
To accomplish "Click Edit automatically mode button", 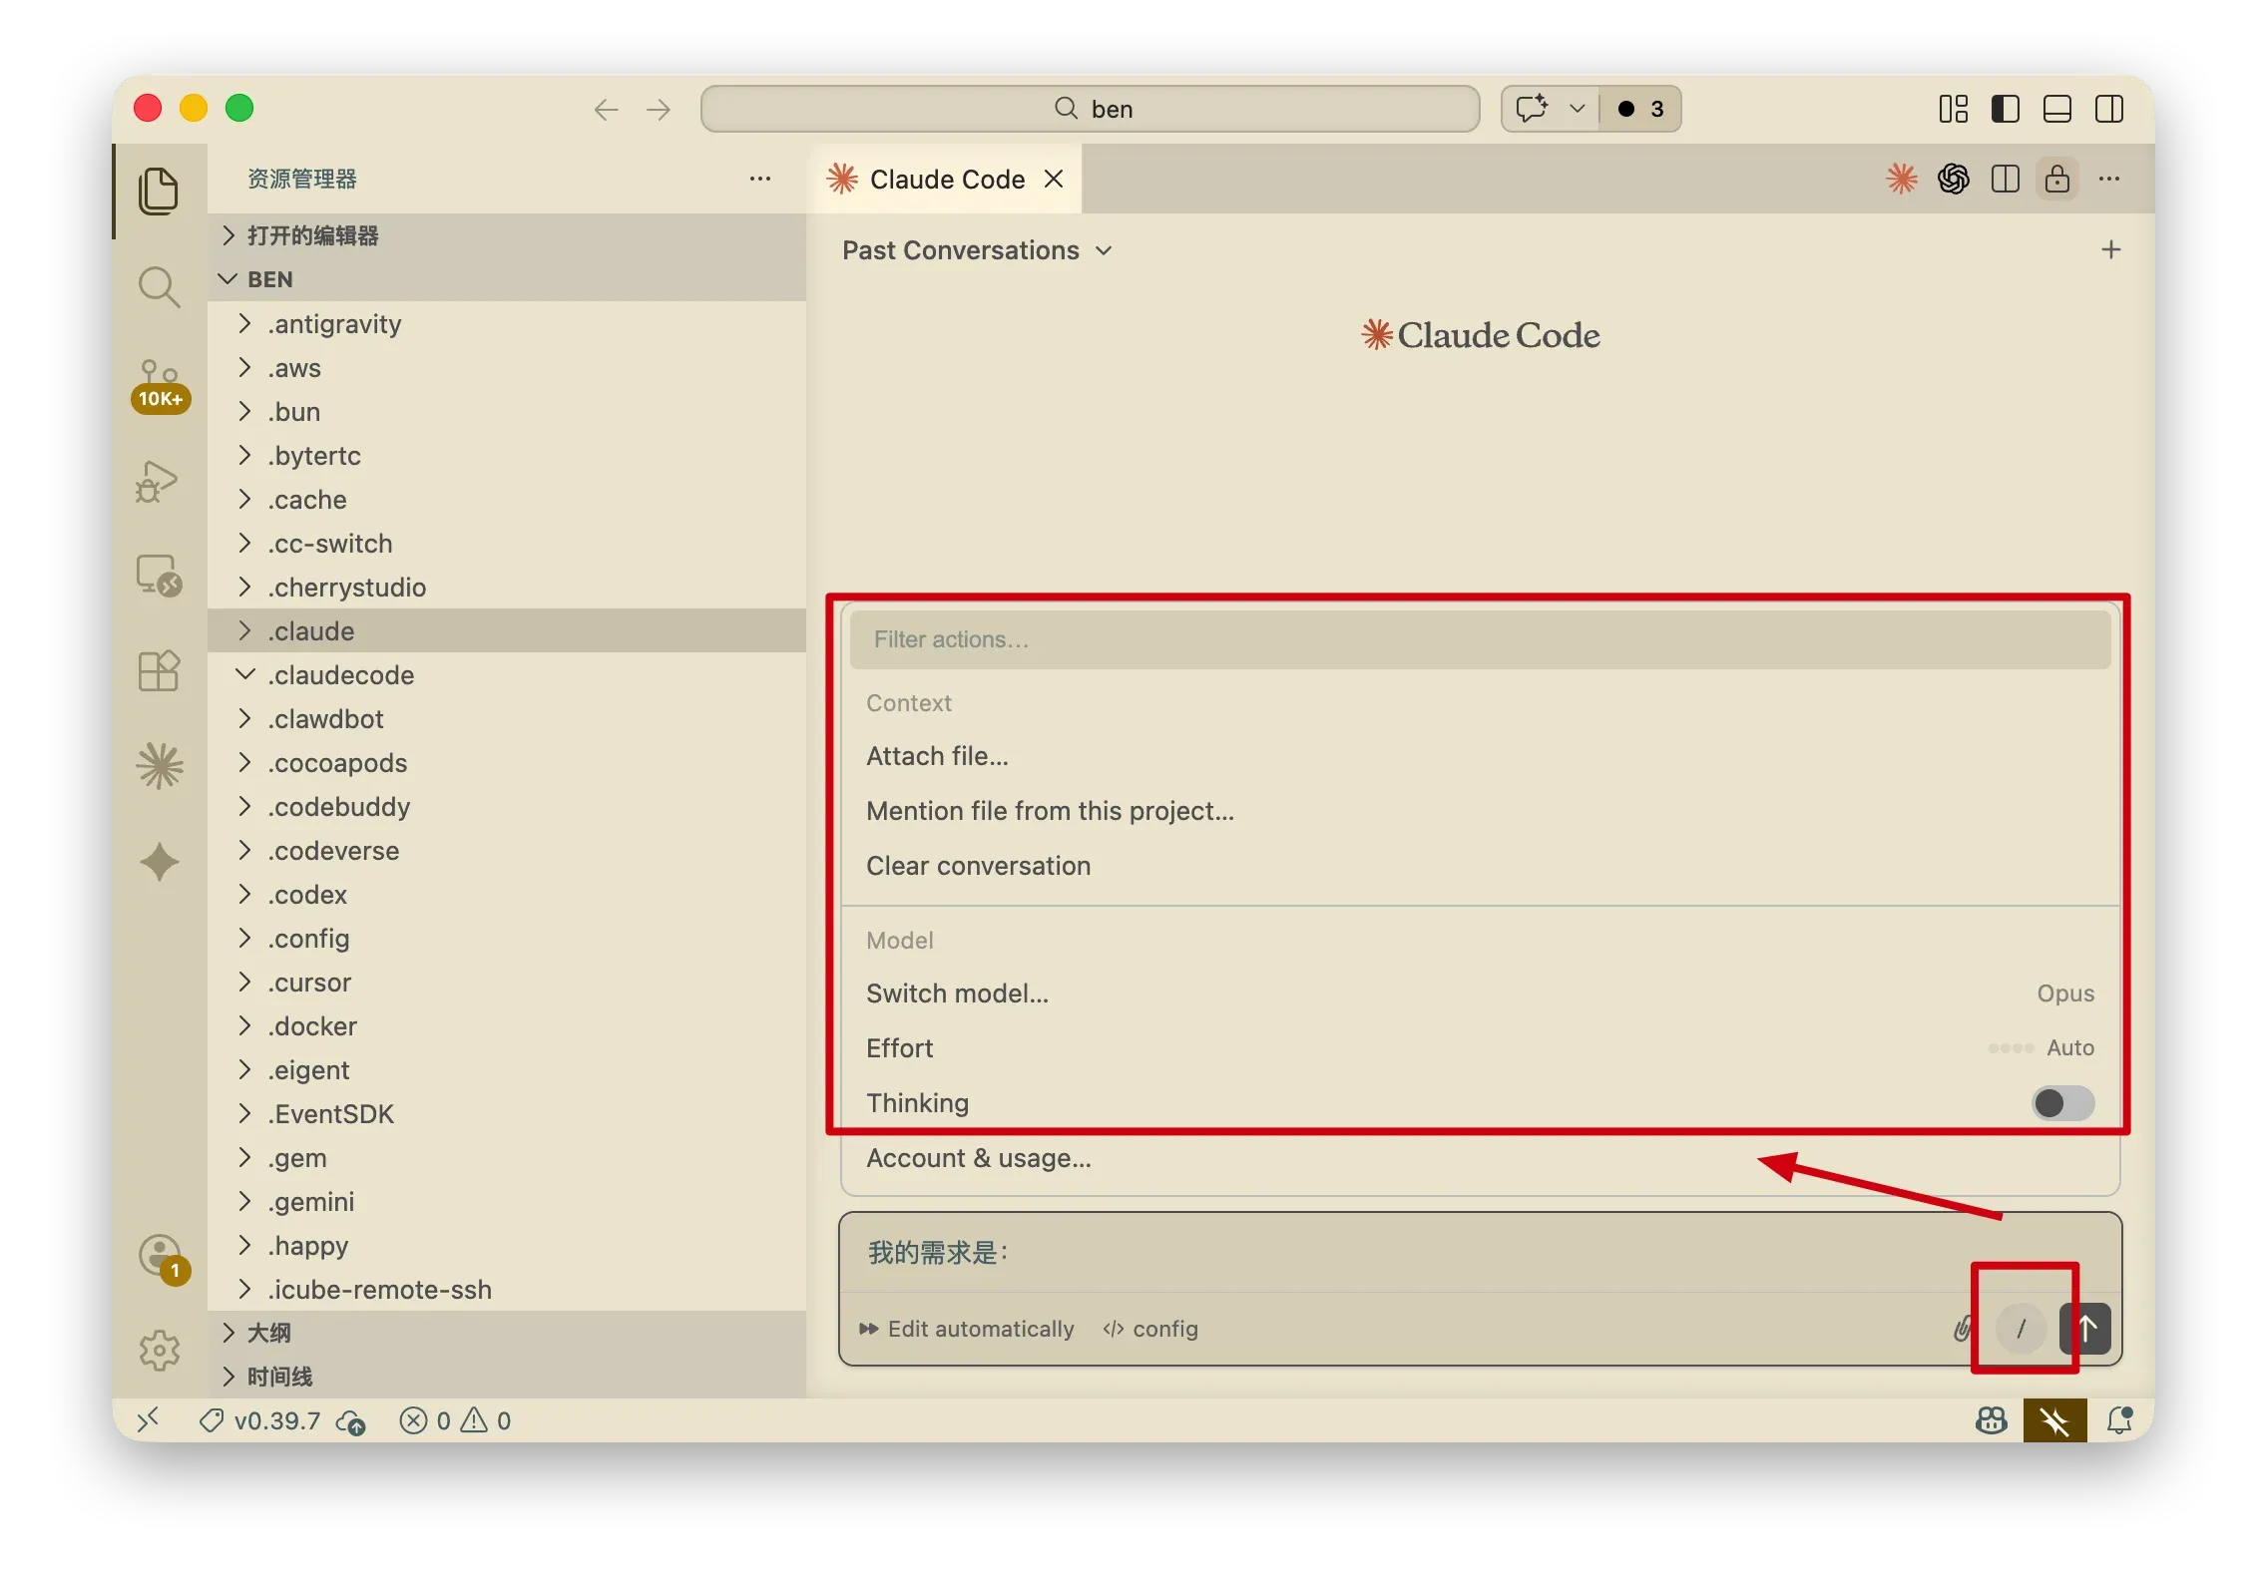I will (966, 1329).
